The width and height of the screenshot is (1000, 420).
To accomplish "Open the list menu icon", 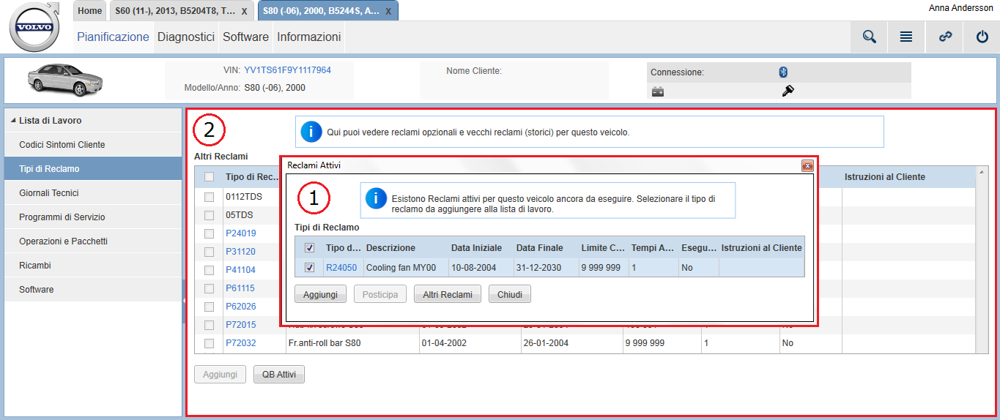I will [x=906, y=37].
